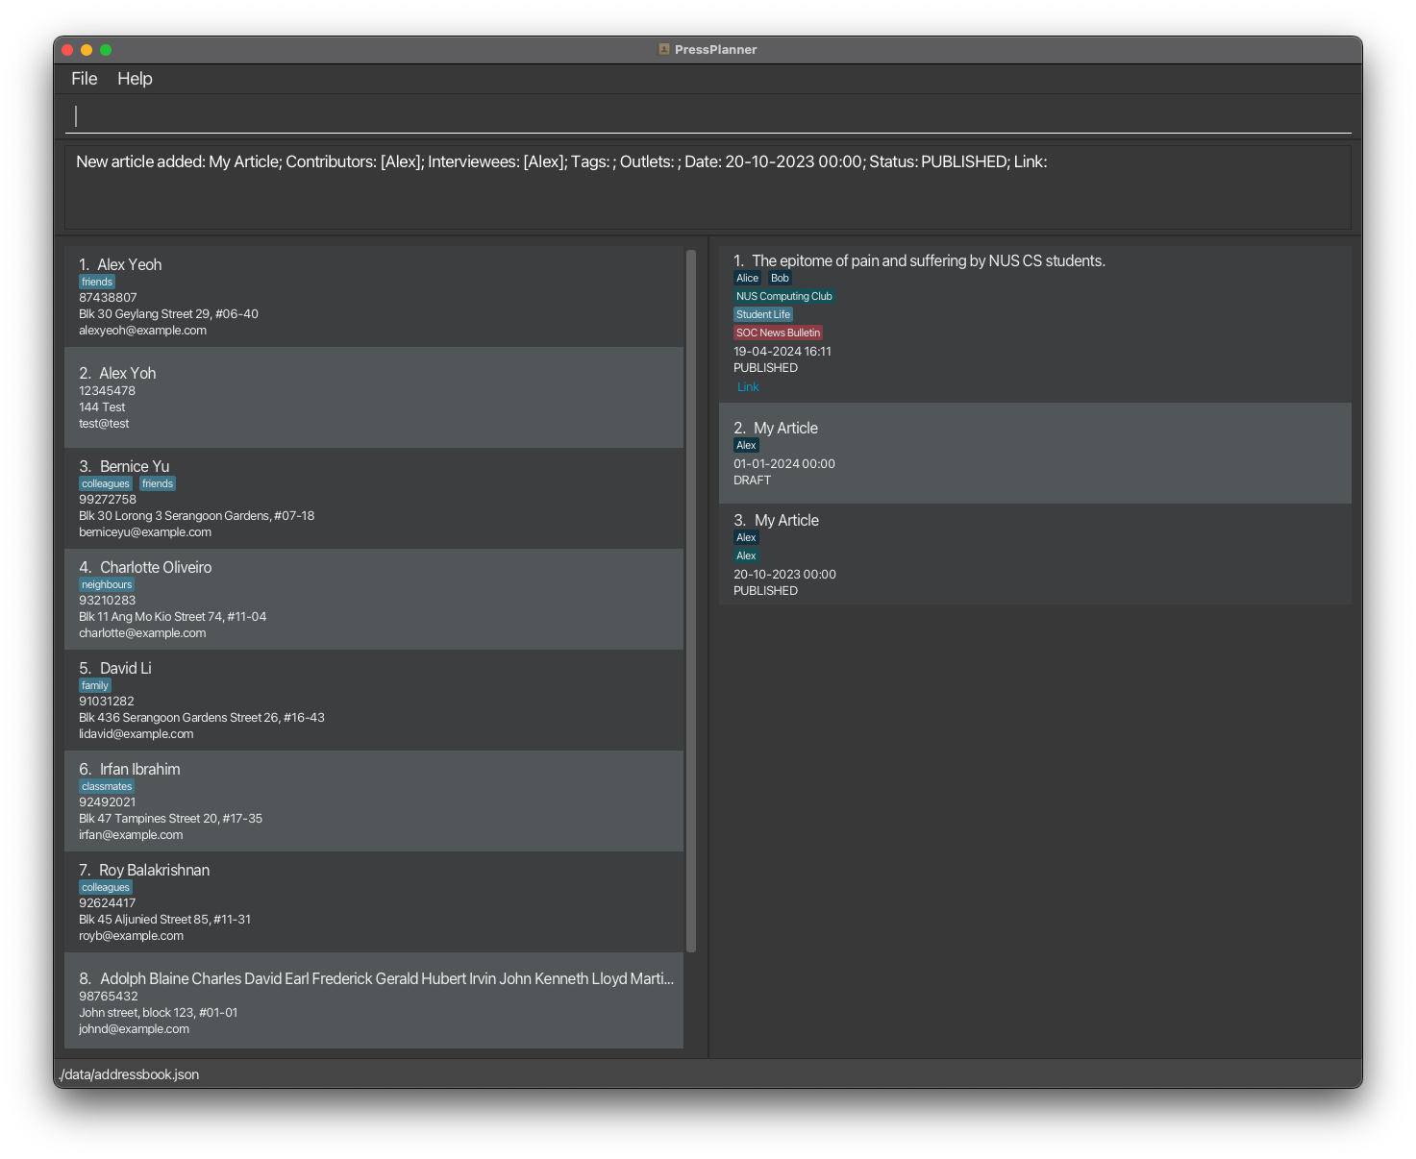1416x1159 pixels.
Task: Click the result message box text
Action: coord(561,161)
